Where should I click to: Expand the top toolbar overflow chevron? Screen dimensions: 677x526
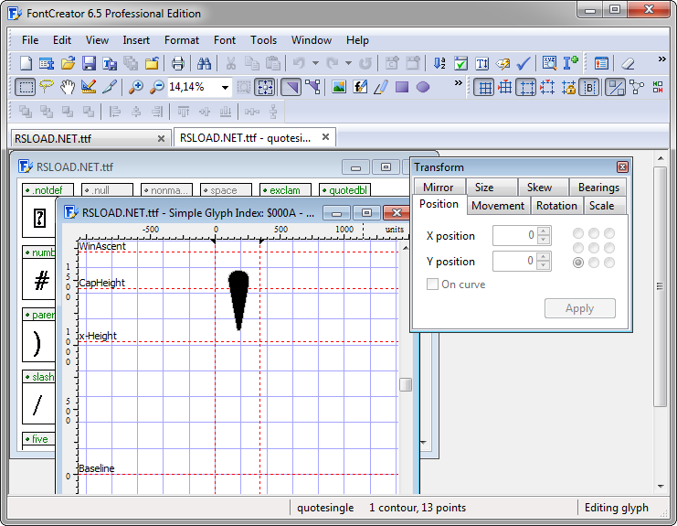pyautogui.click(x=661, y=59)
